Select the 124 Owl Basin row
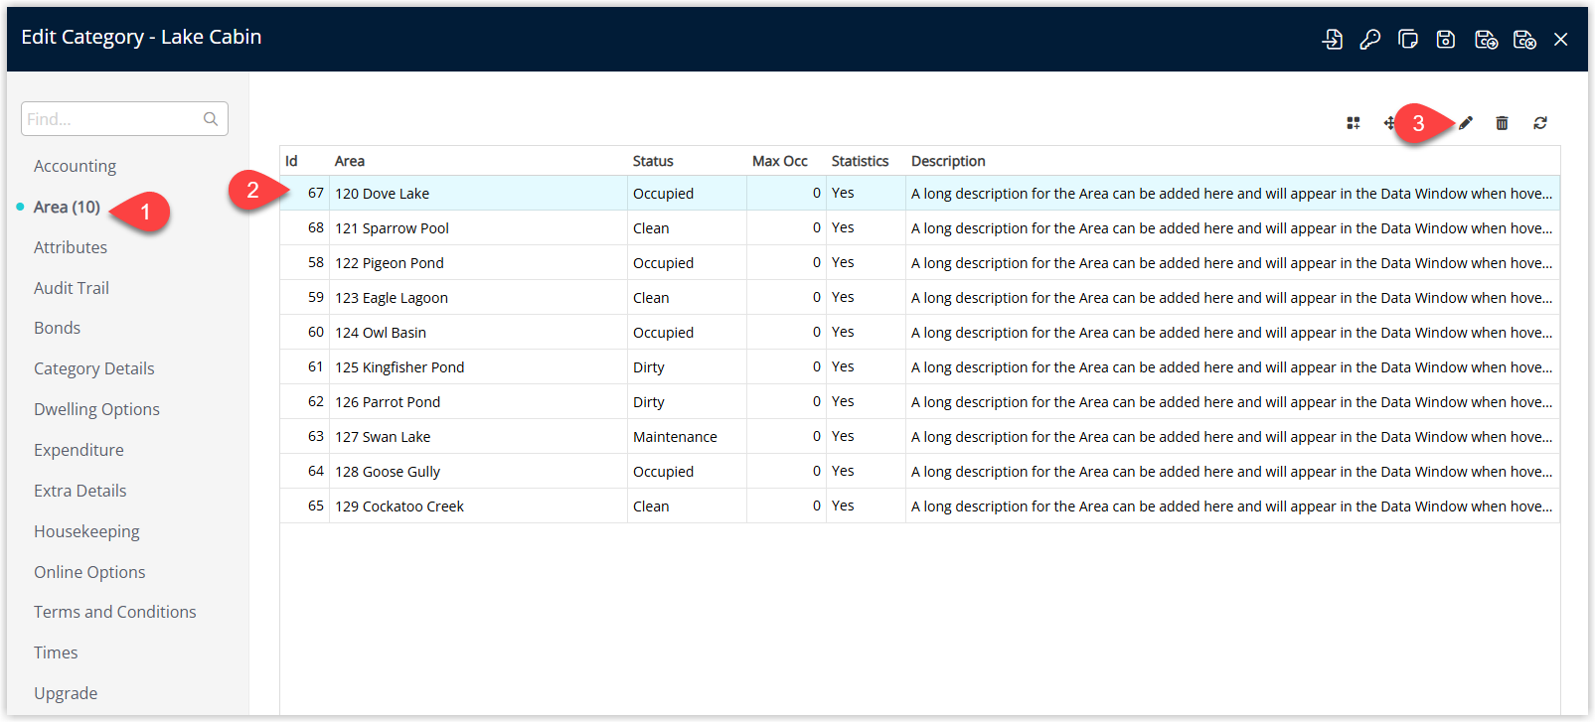This screenshot has width=1596, height=723. pyautogui.click(x=920, y=332)
